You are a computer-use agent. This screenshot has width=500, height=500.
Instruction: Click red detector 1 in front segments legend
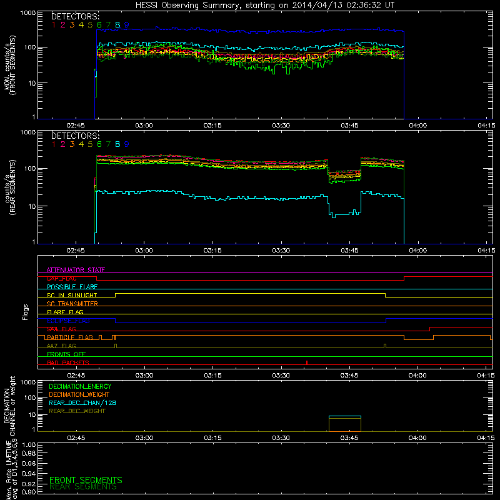pyautogui.click(x=54, y=25)
